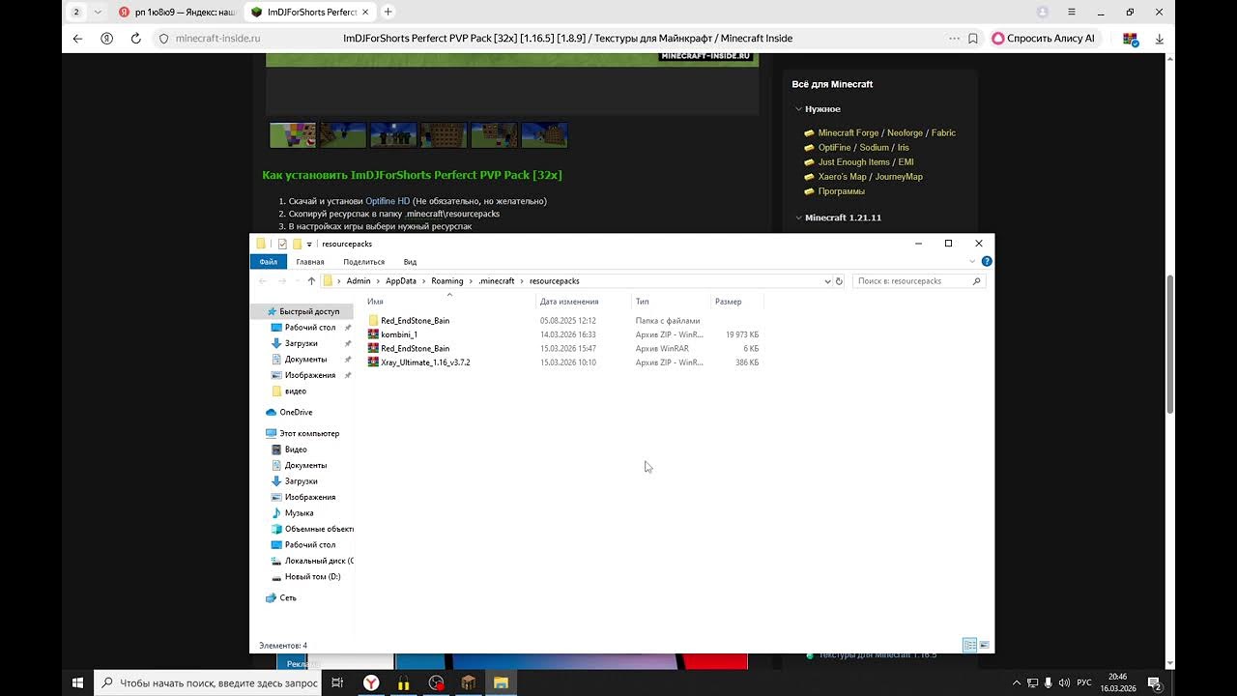
Task: Open browser downloads icon
Action: click(x=1159, y=39)
